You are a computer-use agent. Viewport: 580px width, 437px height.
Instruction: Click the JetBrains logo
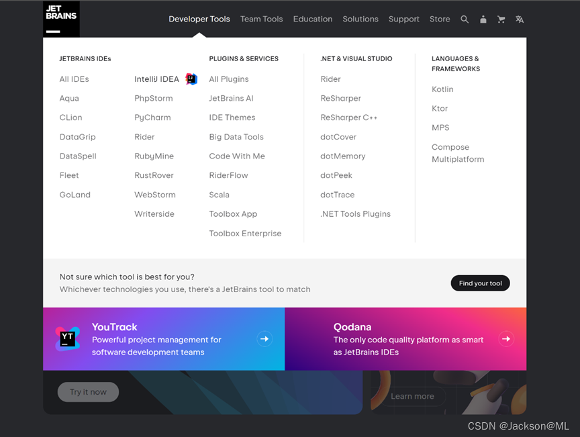coord(61,19)
